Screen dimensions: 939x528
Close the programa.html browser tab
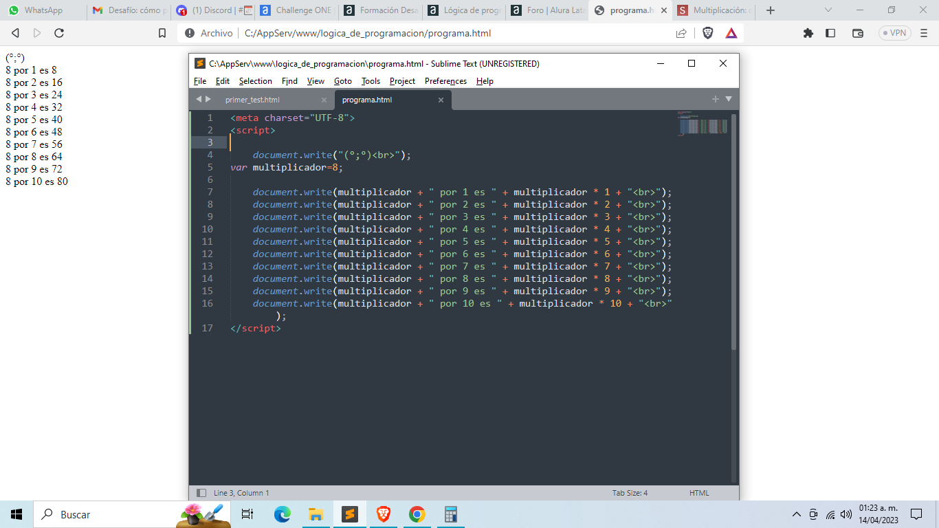663,10
